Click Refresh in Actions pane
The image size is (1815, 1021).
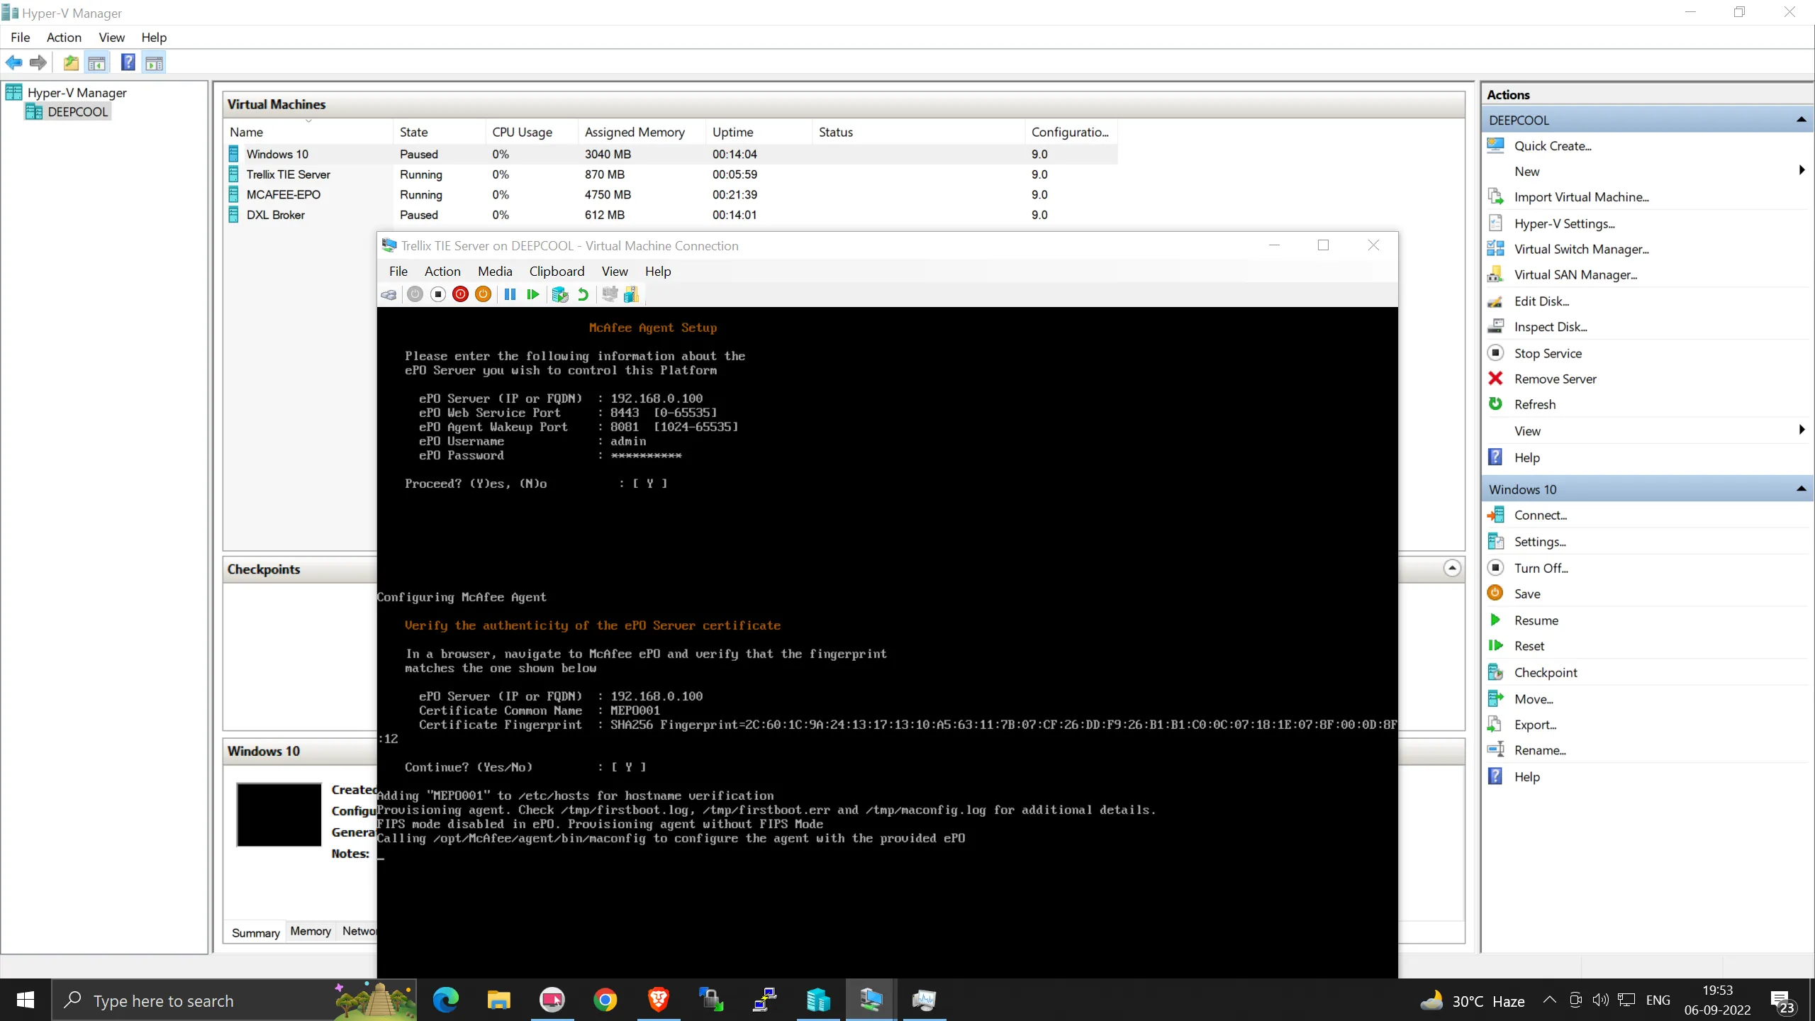(x=1534, y=404)
